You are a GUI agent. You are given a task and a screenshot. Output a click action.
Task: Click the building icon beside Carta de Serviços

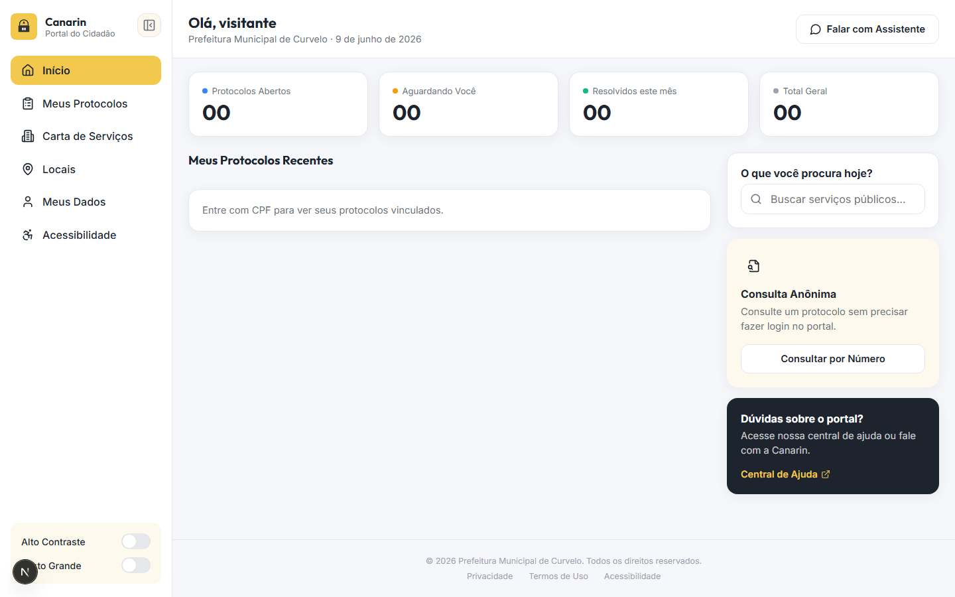click(28, 136)
